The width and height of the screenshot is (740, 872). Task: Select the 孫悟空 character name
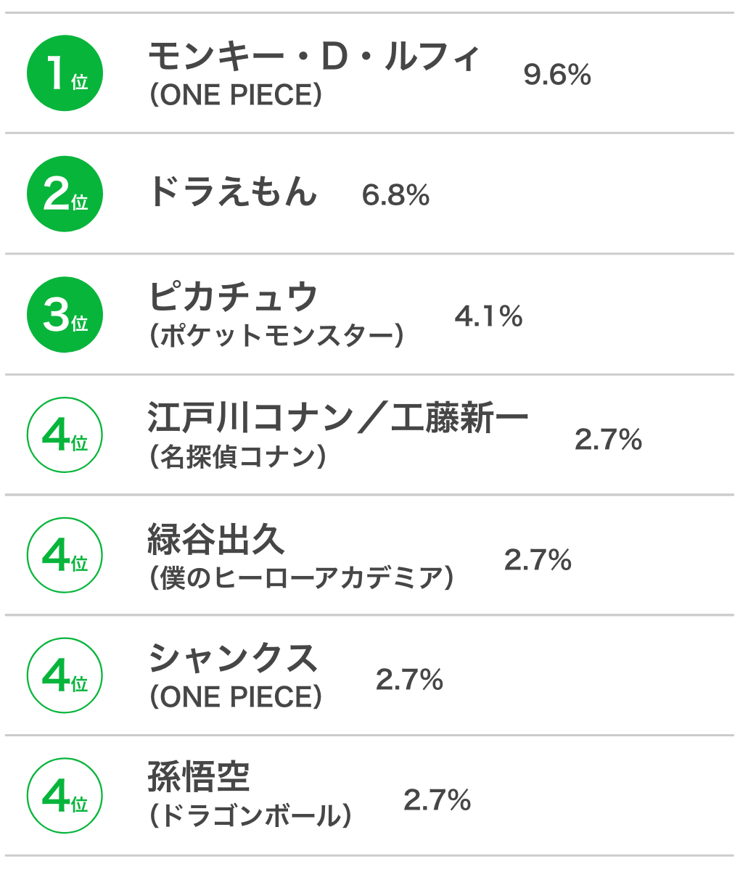click(x=199, y=778)
